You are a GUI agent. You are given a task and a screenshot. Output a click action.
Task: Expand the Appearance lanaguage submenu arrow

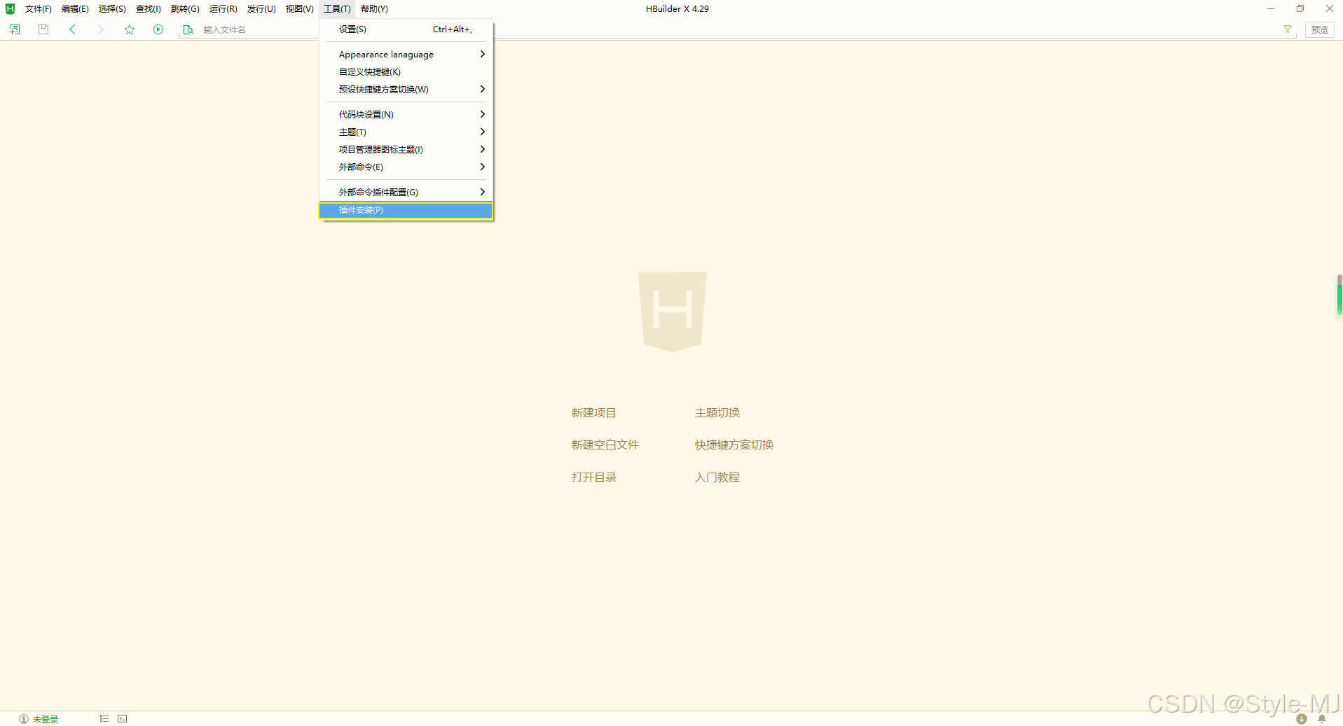482,54
